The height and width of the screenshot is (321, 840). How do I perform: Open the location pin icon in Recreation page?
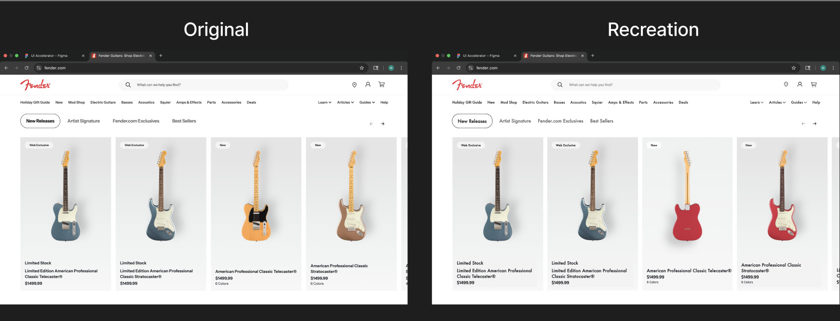[786, 84]
